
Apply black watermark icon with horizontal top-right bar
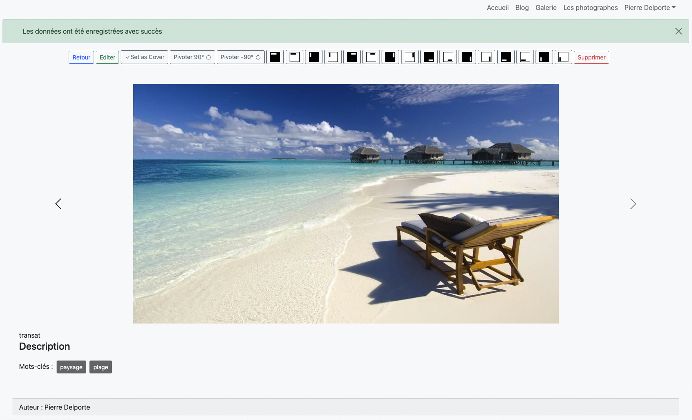click(x=352, y=57)
